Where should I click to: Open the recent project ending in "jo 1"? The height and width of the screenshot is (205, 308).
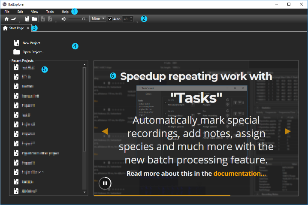coord(29,172)
